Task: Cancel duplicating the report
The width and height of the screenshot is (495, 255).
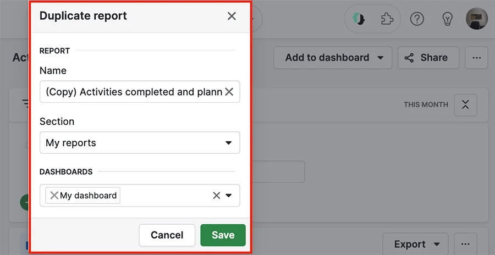Action: (x=167, y=235)
